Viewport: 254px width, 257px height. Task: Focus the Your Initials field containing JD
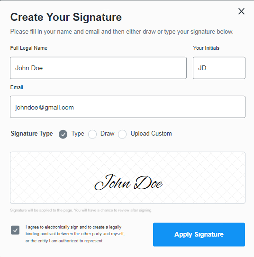tap(219, 68)
